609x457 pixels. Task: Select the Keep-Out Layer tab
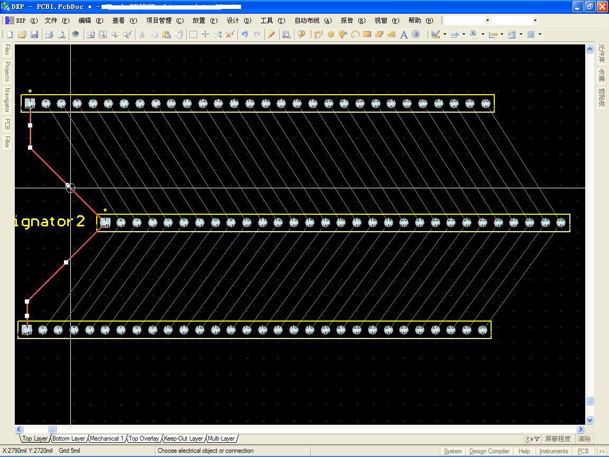(x=183, y=438)
